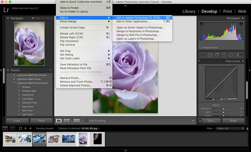Open the Adjustment Brush tool

[x=240, y=55]
